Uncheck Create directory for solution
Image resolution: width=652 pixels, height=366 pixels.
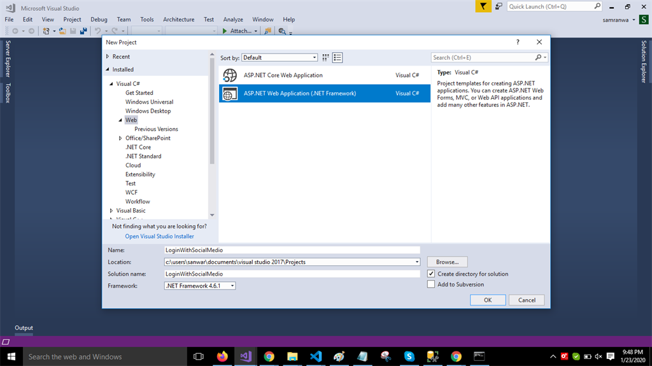coord(432,274)
